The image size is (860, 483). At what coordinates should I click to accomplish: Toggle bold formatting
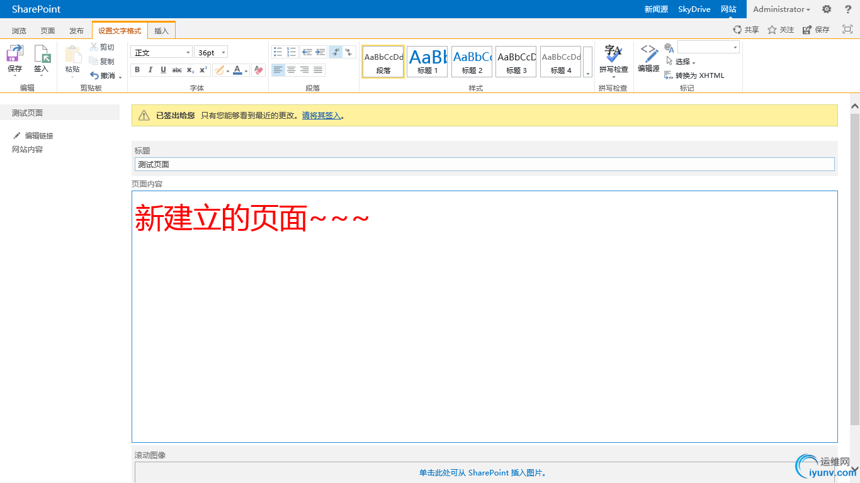pos(137,70)
